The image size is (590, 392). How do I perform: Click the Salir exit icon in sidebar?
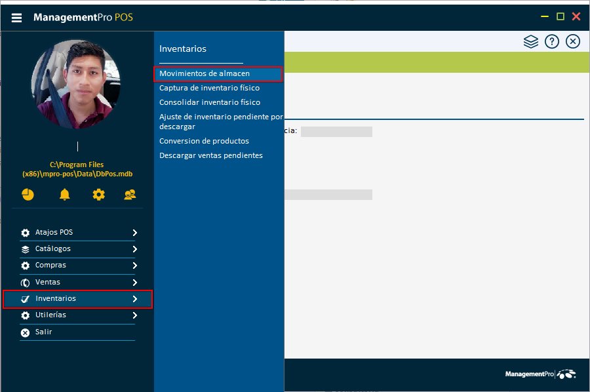(24, 331)
